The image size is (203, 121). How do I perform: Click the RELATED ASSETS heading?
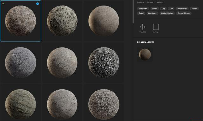tap(146, 42)
